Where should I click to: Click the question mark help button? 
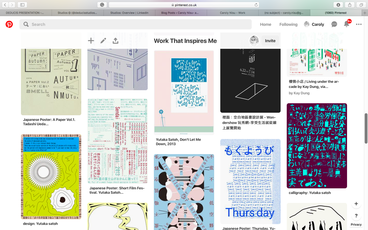tap(356, 216)
